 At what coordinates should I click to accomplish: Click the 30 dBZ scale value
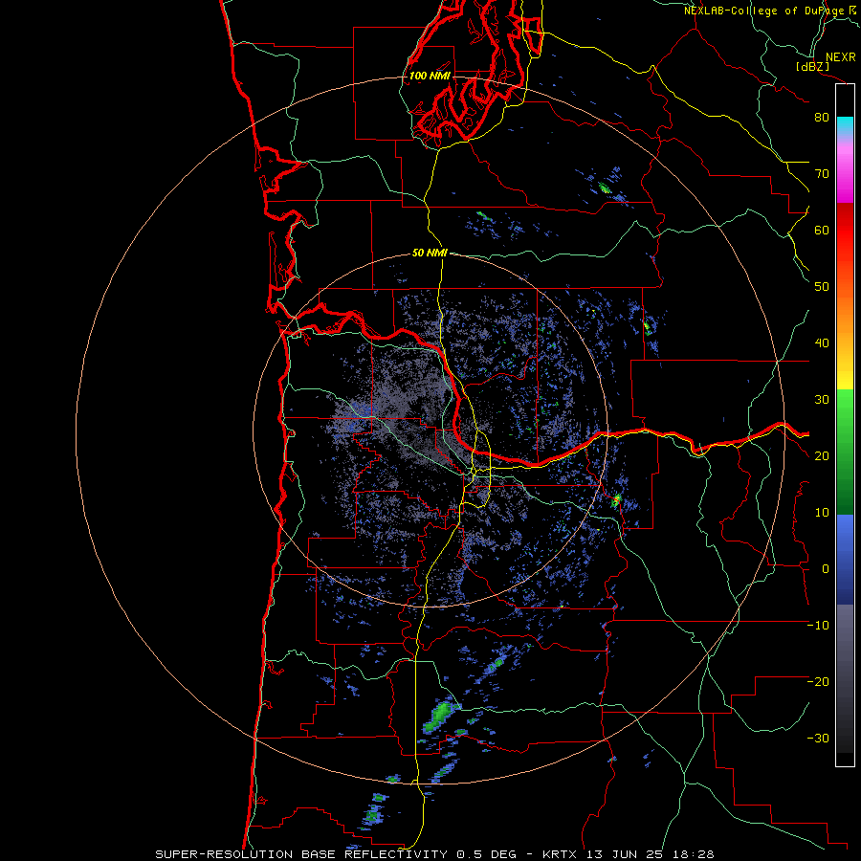pyautogui.click(x=822, y=400)
